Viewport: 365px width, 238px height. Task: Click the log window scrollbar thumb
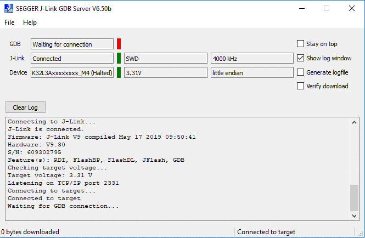click(354, 197)
